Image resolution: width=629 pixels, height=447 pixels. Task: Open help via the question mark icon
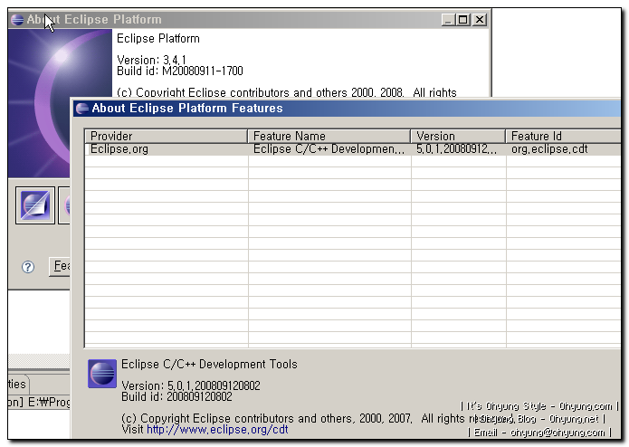point(28,267)
